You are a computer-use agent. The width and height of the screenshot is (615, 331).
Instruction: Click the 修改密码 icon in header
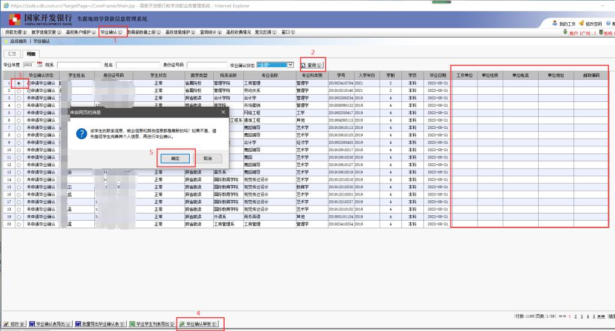coord(581,23)
